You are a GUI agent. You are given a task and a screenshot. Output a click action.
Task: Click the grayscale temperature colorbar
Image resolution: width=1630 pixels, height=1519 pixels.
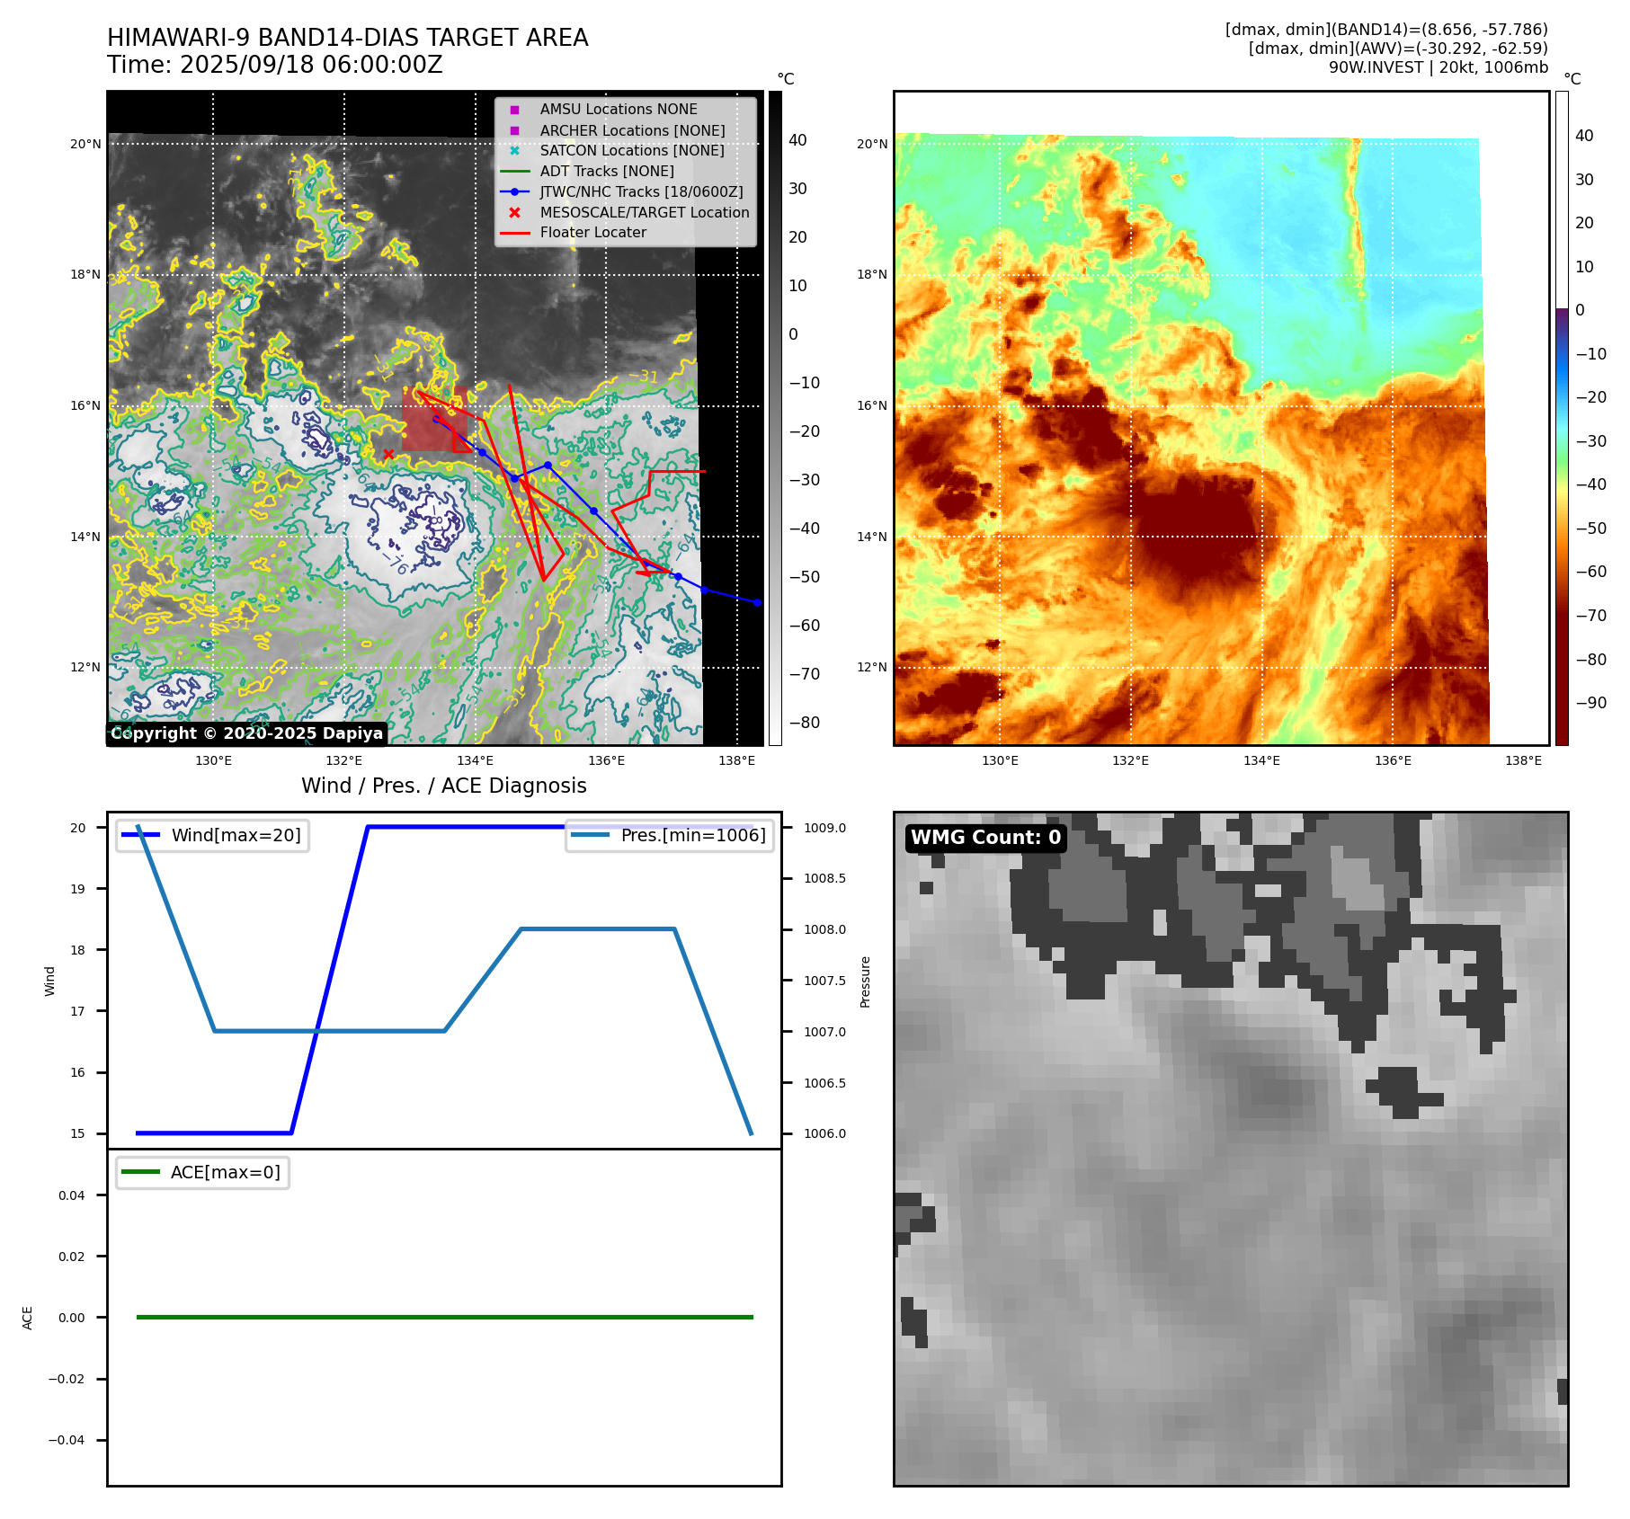775,418
